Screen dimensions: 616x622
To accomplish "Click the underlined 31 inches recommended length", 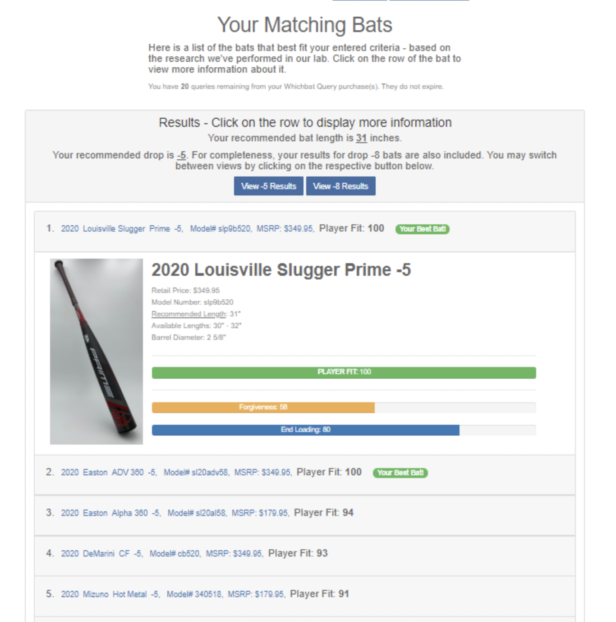I will pyautogui.click(x=361, y=138).
